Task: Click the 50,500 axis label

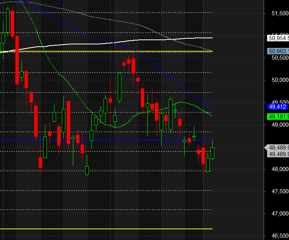Action: click(280, 58)
